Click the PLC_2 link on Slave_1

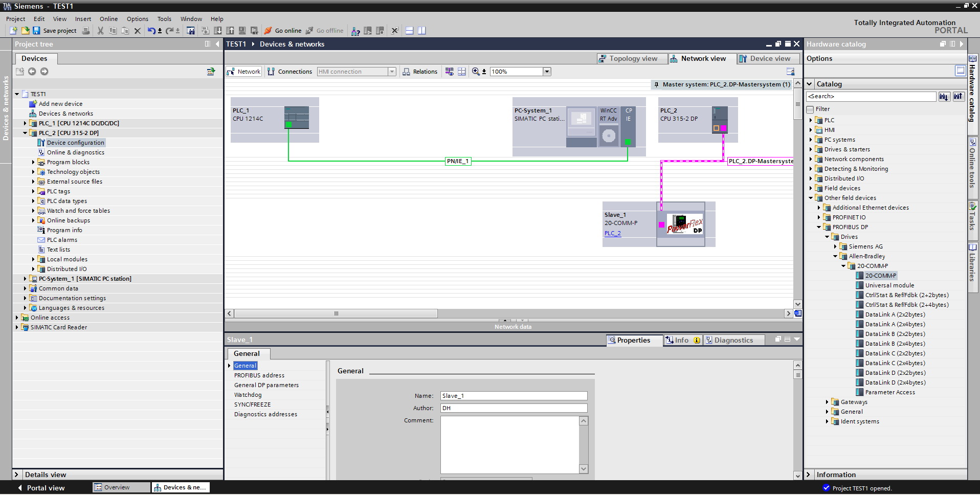[x=613, y=233]
